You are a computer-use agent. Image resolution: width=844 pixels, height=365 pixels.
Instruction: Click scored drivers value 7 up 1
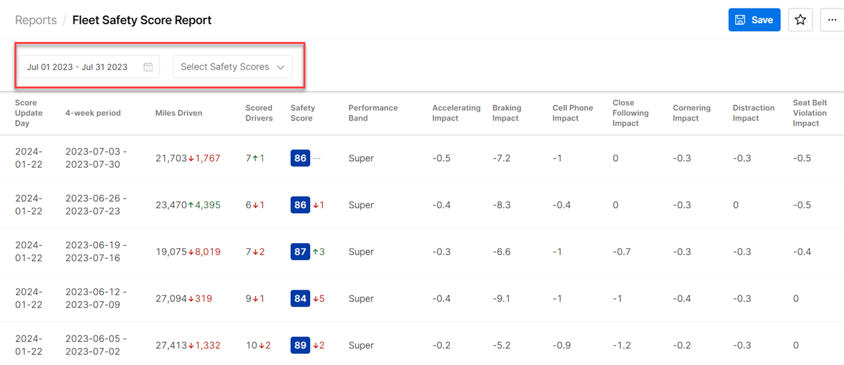click(255, 158)
